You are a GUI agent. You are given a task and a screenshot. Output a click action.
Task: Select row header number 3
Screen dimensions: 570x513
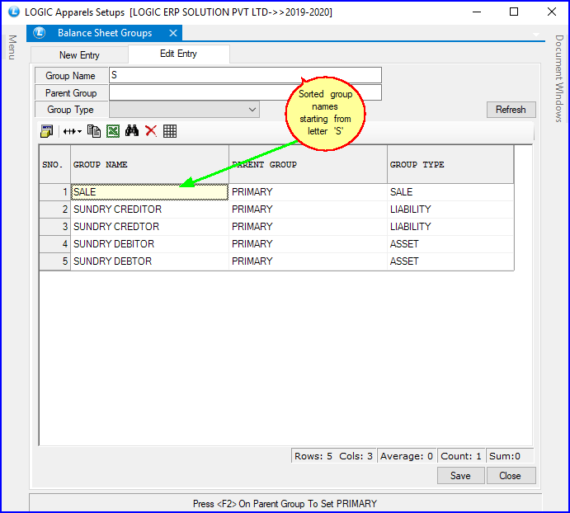click(54, 227)
